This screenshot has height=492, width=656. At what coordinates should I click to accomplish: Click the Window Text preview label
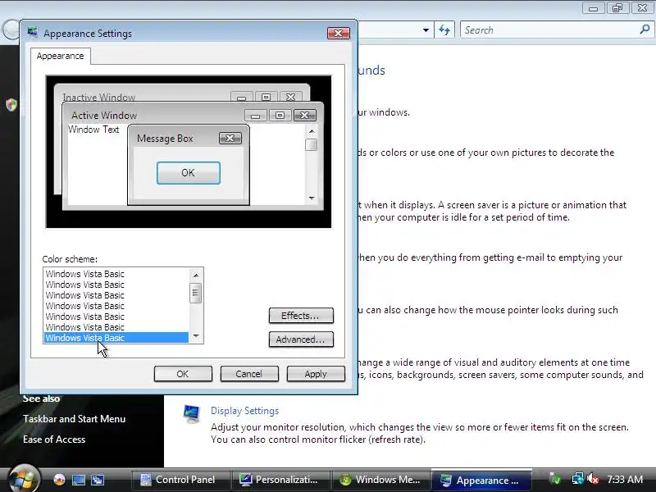(x=93, y=130)
